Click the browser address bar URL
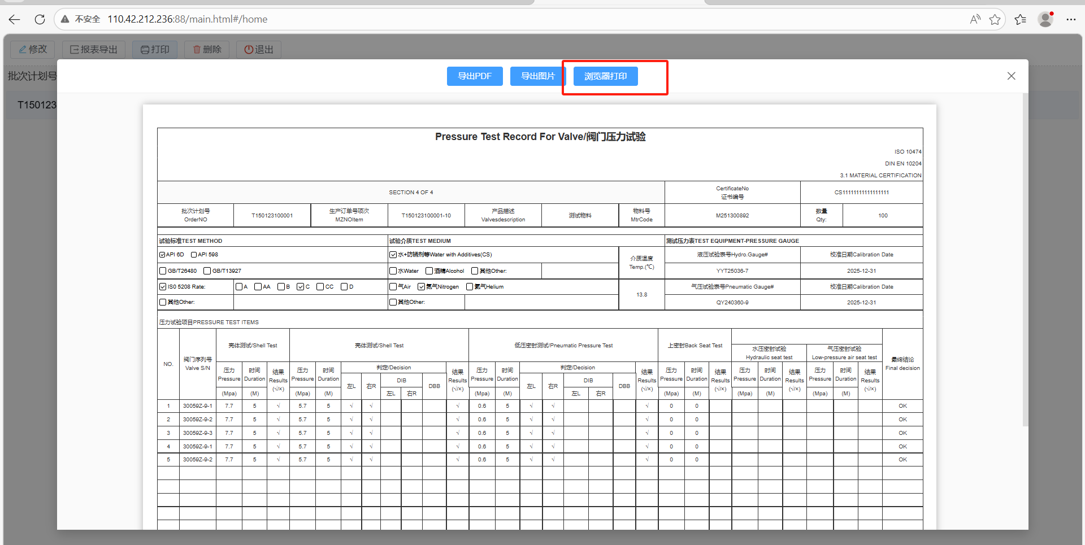The image size is (1085, 545). pyautogui.click(x=187, y=19)
